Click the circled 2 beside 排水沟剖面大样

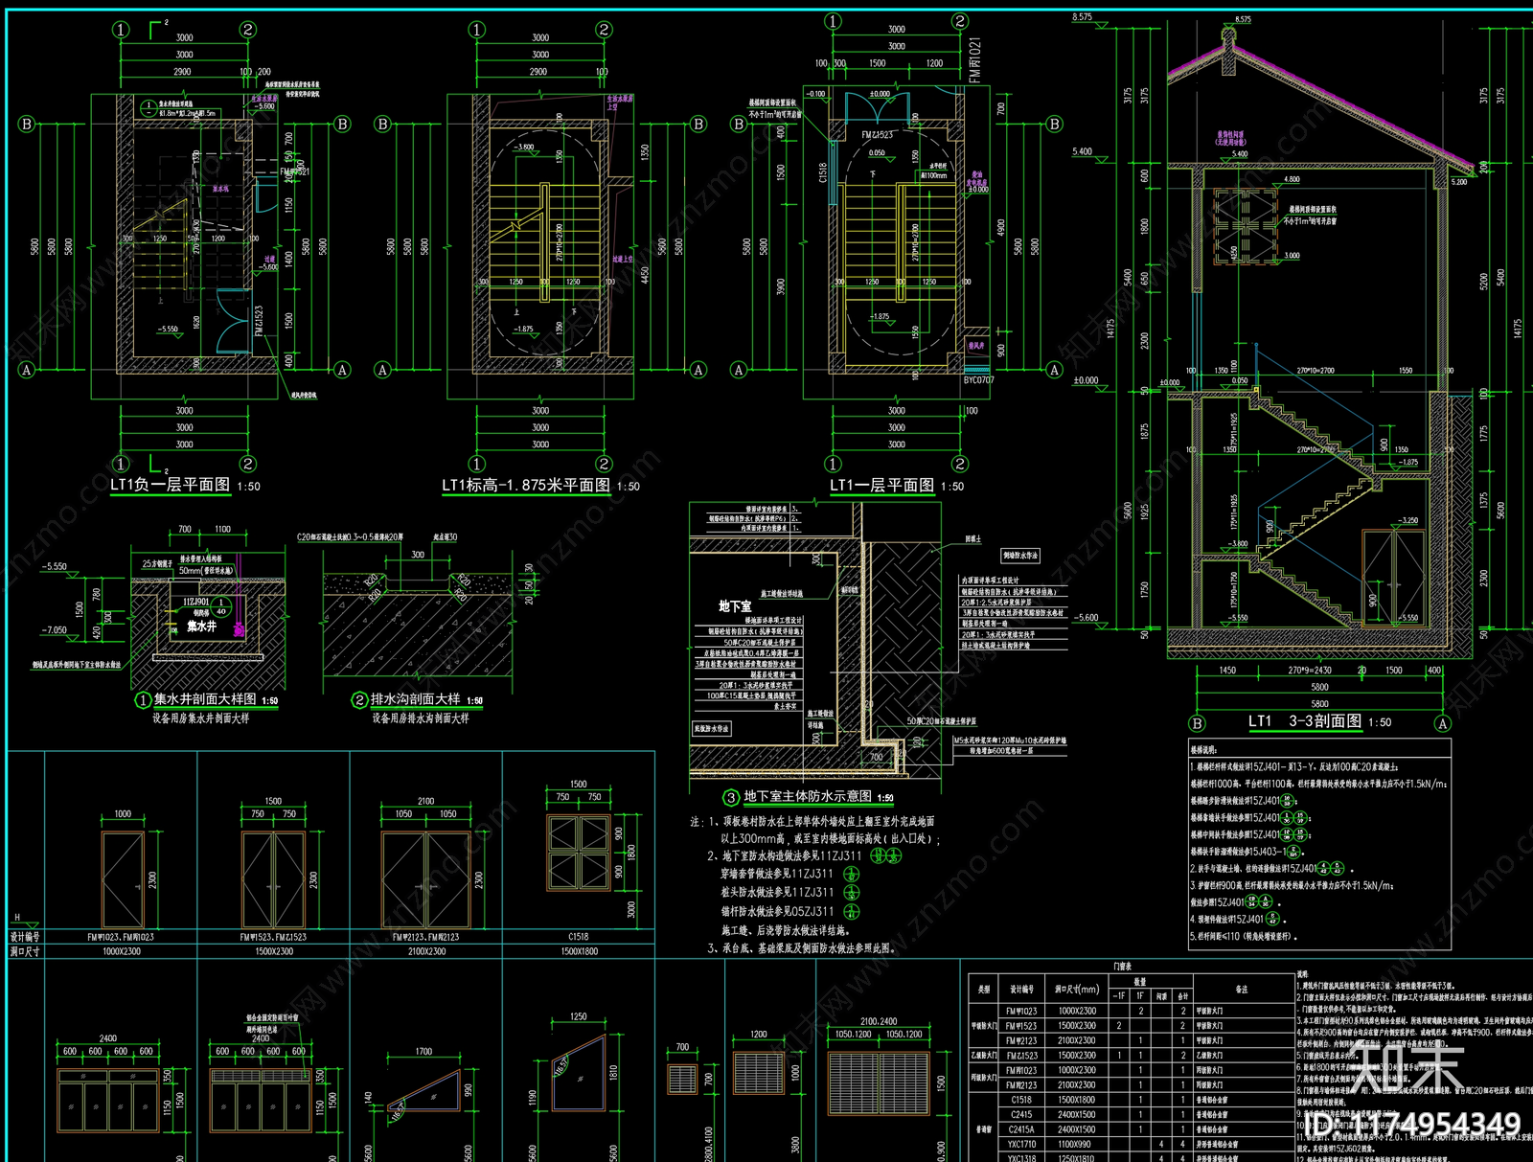[360, 700]
